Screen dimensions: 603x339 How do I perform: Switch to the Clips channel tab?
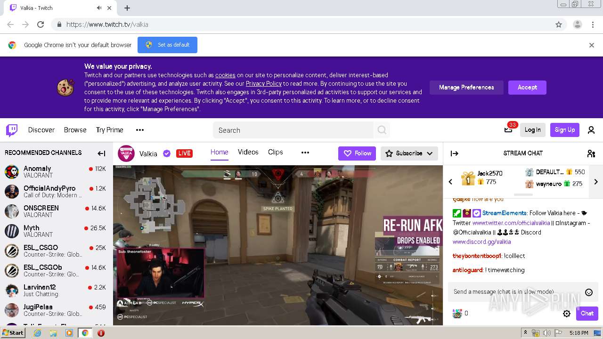276,152
